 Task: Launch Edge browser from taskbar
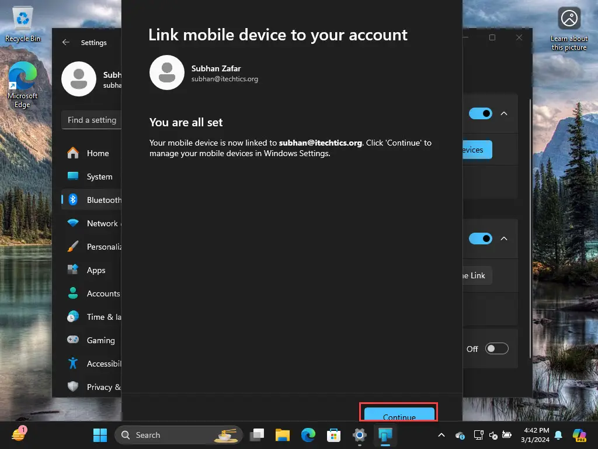[308, 435]
